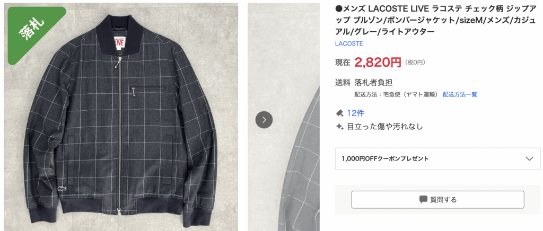Expand the 1,000円OFF coupon chevron
The height and width of the screenshot is (231, 543).
(x=529, y=159)
